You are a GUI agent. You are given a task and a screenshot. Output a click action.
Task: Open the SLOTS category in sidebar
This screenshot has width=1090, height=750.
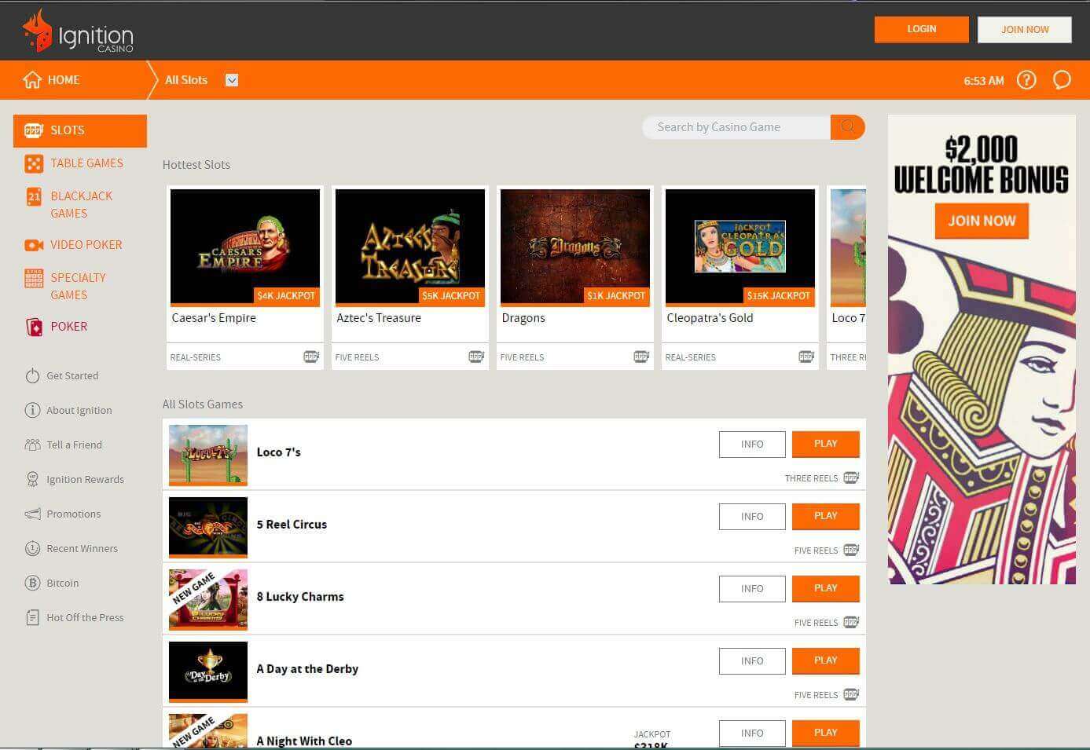click(80, 130)
